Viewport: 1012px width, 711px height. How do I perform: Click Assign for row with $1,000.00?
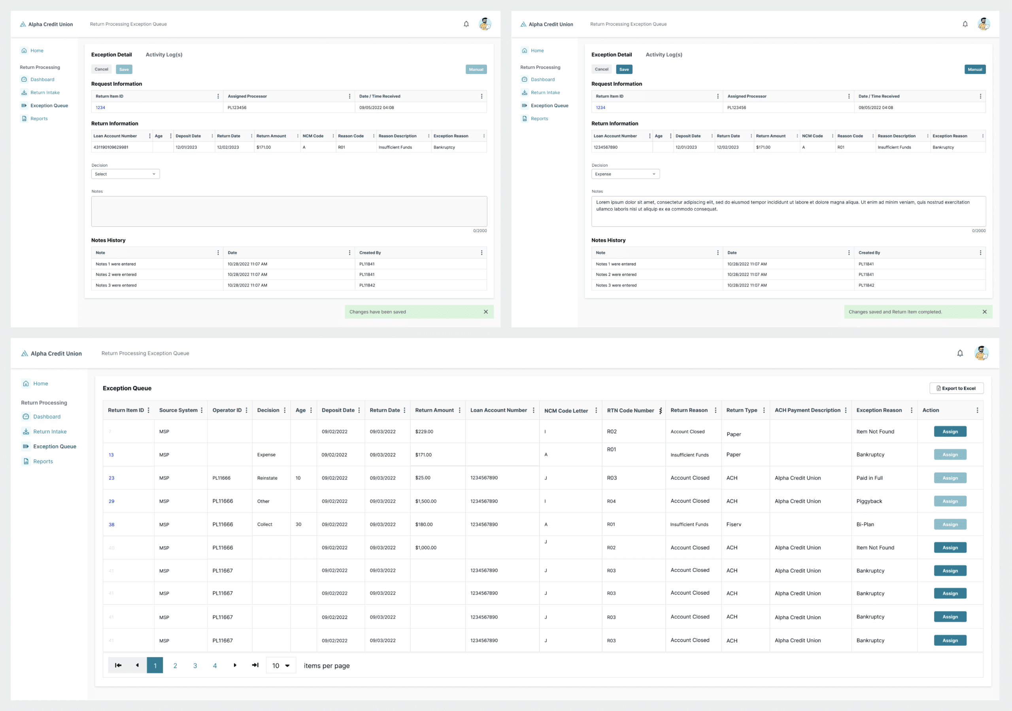[950, 547]
